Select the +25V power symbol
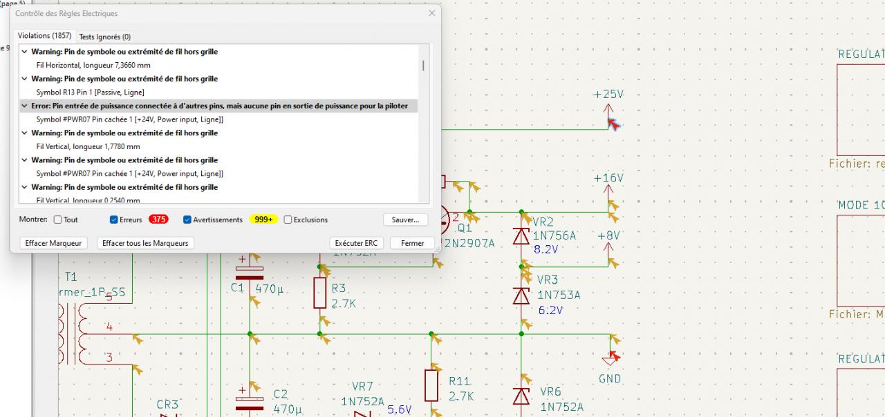 click(x=608, y=112)
